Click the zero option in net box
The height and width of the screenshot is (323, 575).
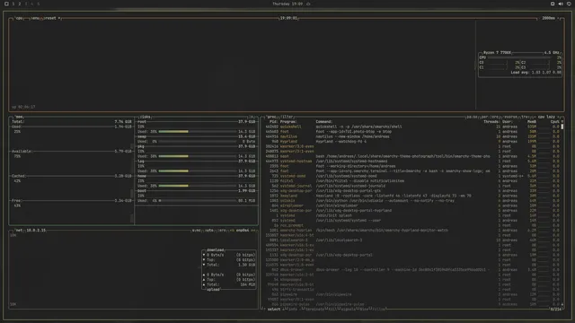pos(222,231)
